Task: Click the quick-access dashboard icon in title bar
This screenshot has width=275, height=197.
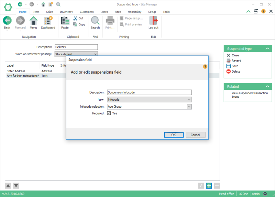Action: (x=51, y=4)
